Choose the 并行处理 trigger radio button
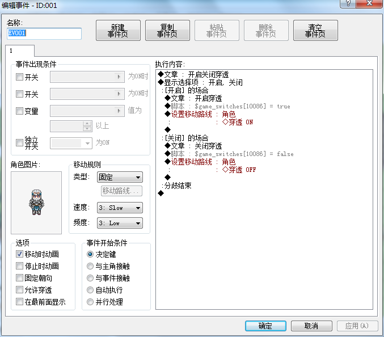 pos(90,302)
